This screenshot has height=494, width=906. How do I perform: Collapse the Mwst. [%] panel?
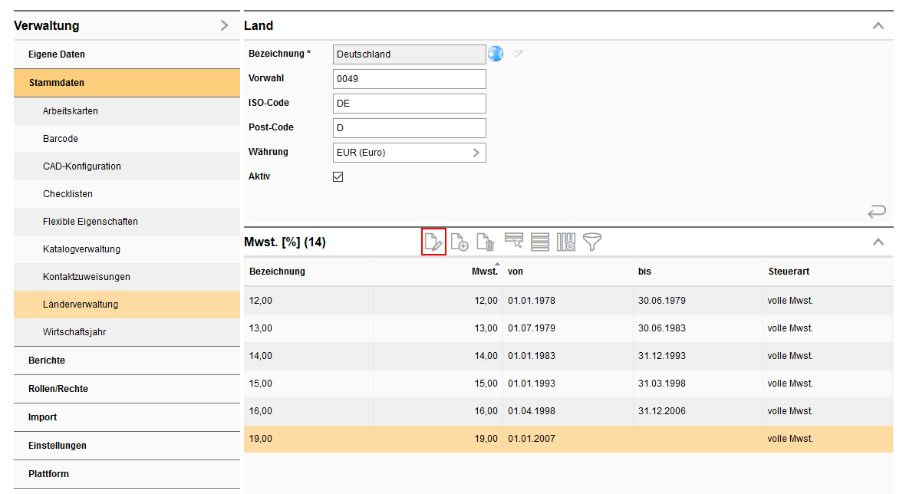878,242
